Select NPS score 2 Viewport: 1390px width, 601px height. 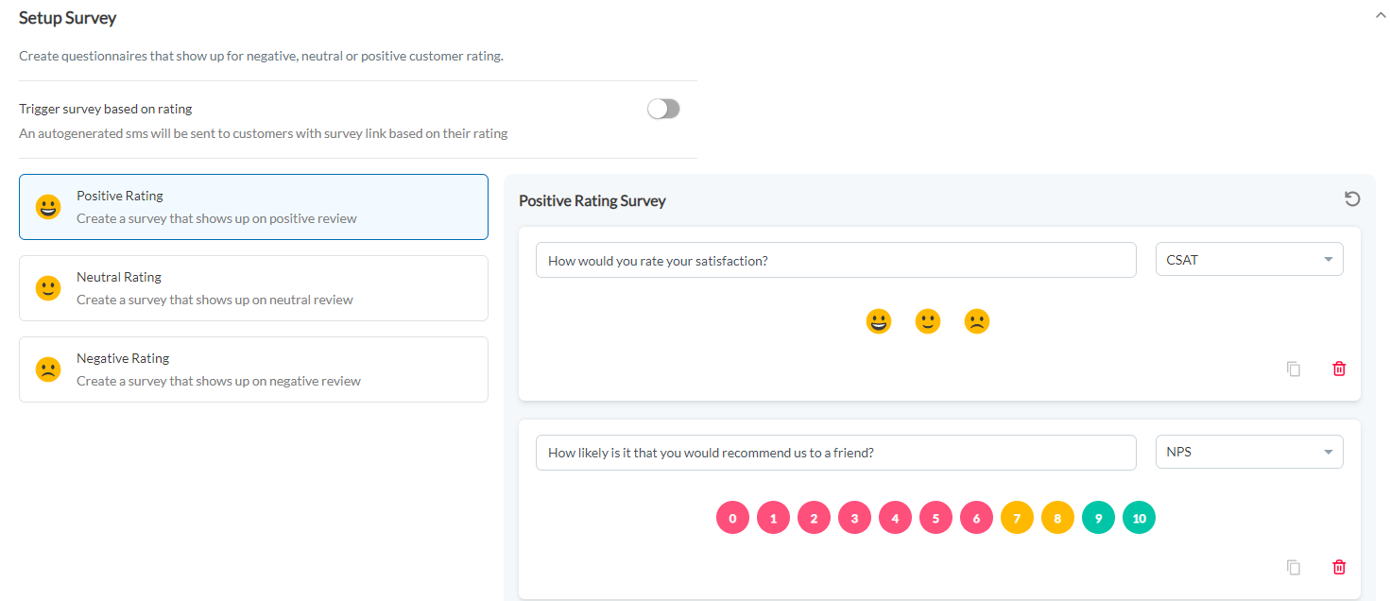pos(814,518)
